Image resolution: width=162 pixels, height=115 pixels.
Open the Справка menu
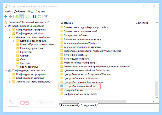[40, 11]
